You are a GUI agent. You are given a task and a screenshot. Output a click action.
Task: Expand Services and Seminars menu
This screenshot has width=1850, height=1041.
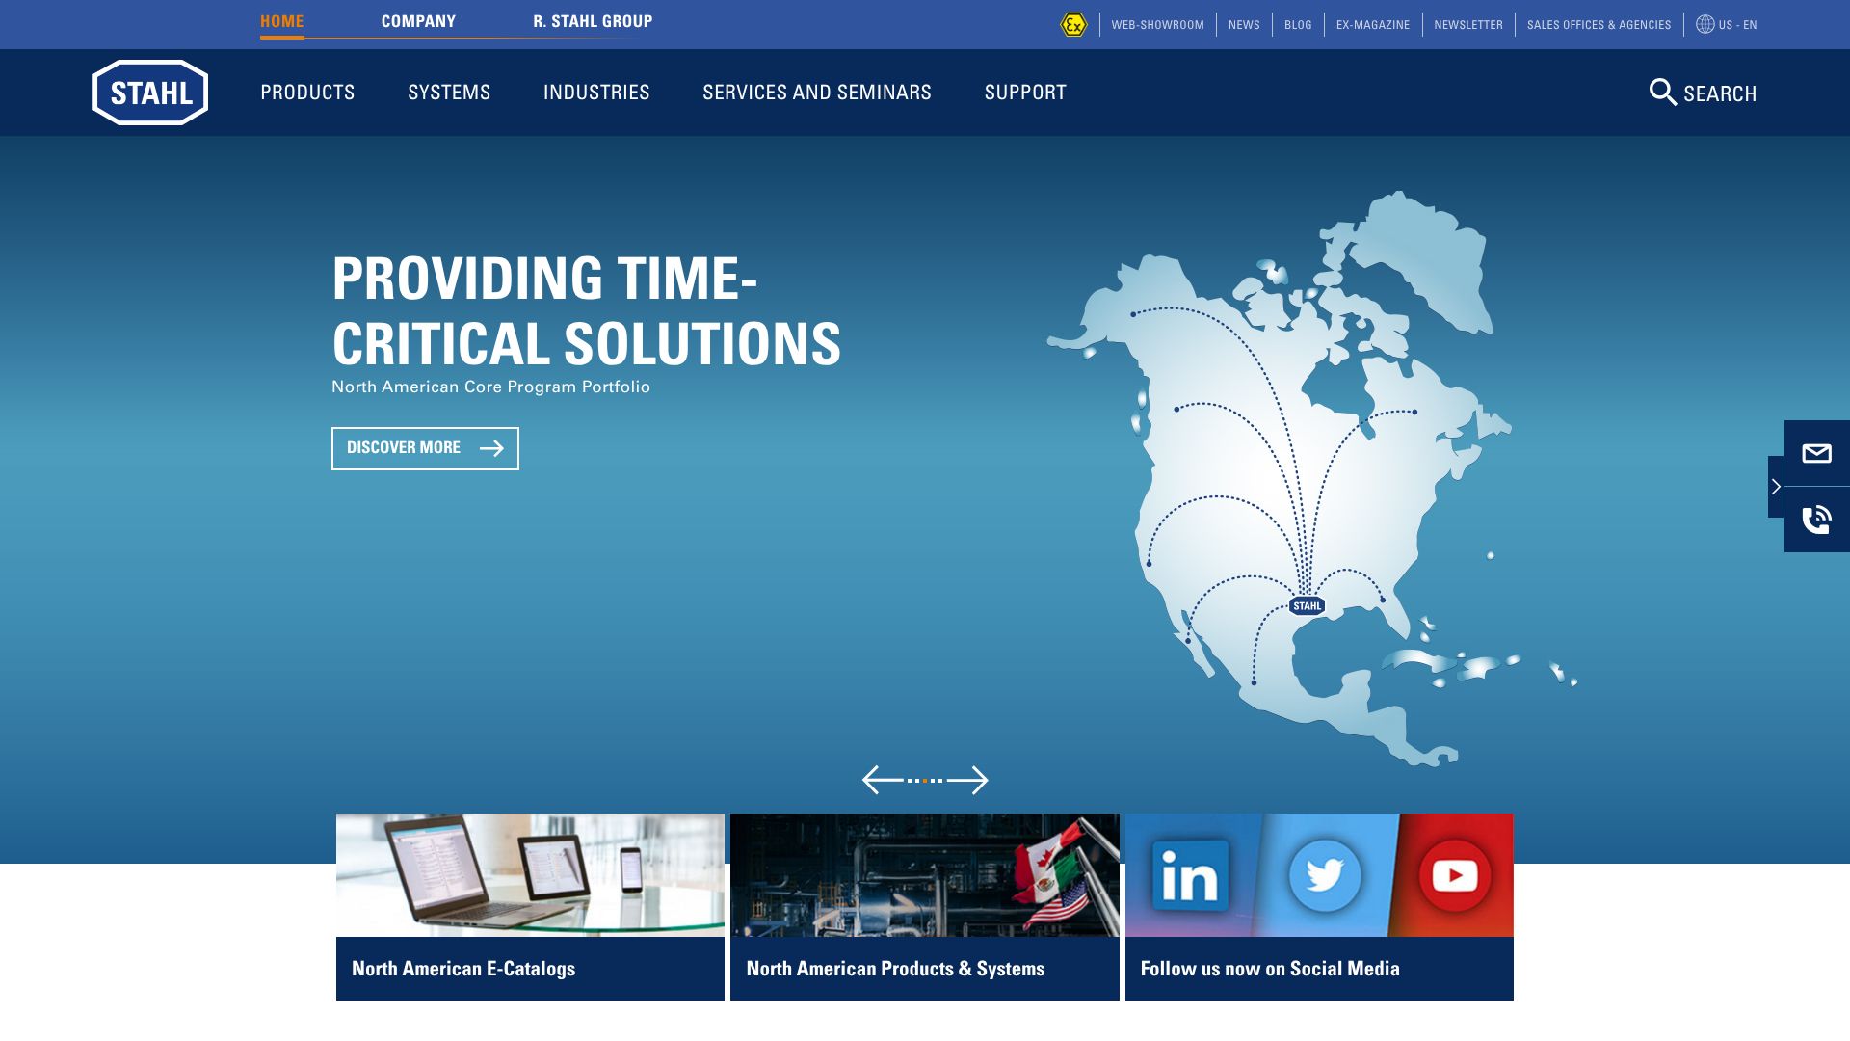click(816, 93)
